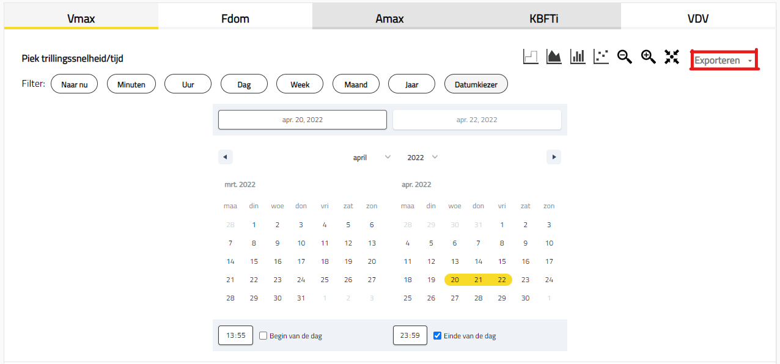Open the VDV tab

(x=697, y=18)
